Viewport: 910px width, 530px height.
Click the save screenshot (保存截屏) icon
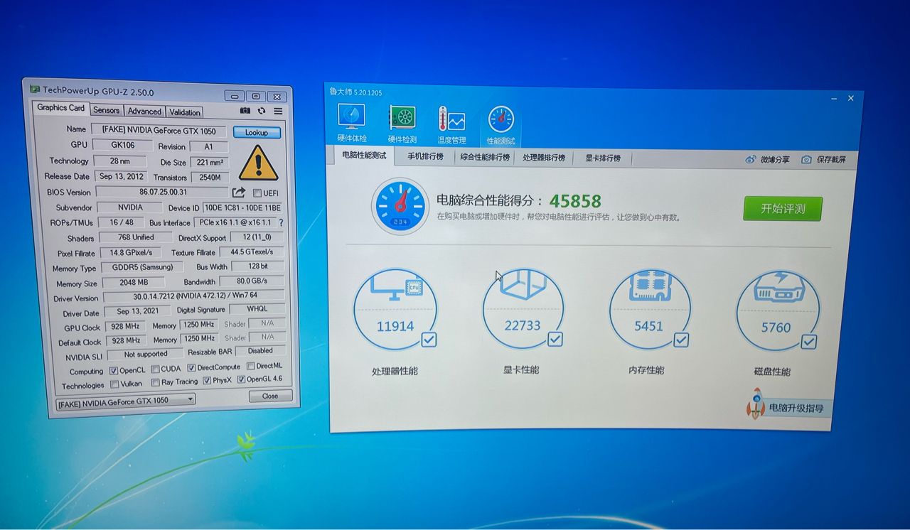coord(806,160)
